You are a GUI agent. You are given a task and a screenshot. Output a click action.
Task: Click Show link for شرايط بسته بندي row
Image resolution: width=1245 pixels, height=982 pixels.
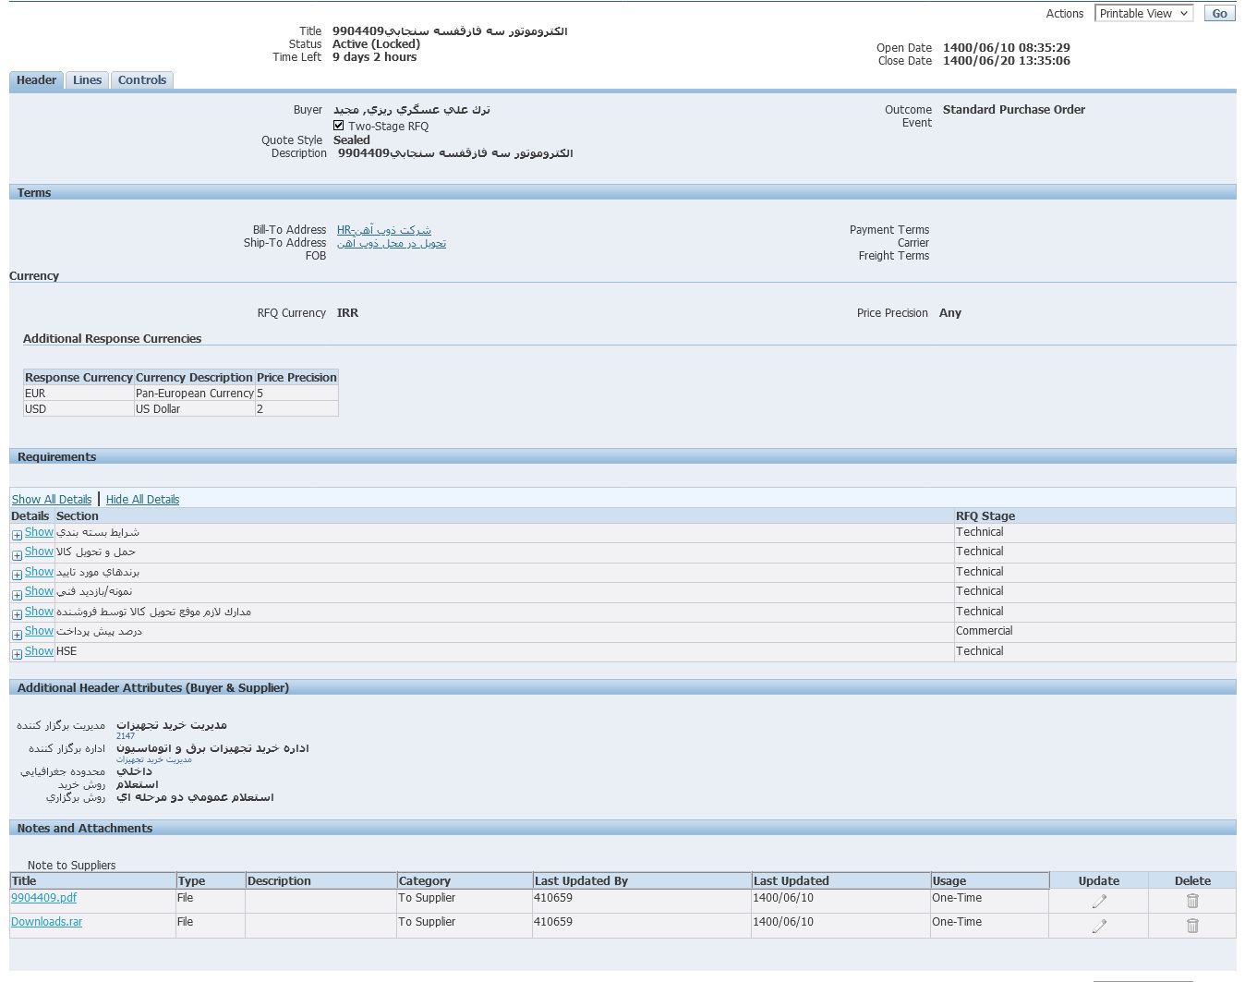pos(39,532)
